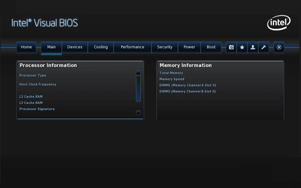Open the Boot tab
This screenshot has height=188, width=301.
pos(211,47)
